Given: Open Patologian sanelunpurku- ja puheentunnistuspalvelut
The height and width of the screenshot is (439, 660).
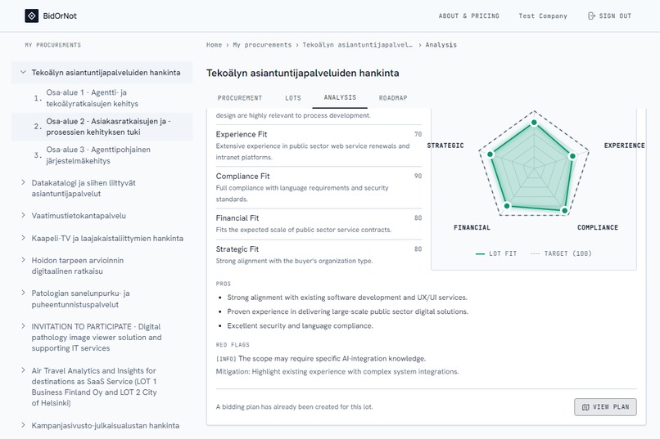Looking at the screenshot, I should click(x=80, y=298).
